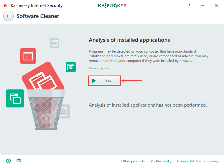This screenshot has width=224, height=167.
Task: Open settings via the gear icon
Action: pos(8,161)
